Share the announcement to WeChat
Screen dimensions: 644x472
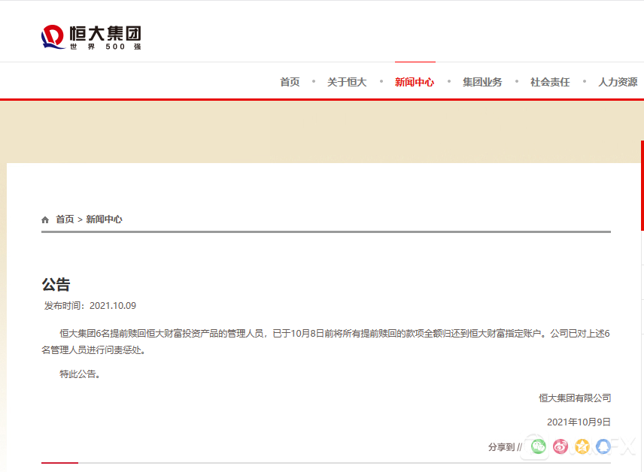coord(539,446)
